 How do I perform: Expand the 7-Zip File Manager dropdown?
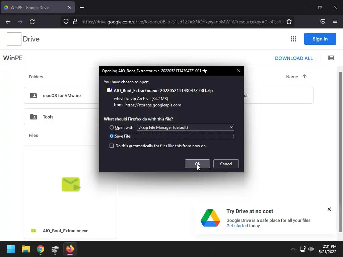(x=185, y=127)
